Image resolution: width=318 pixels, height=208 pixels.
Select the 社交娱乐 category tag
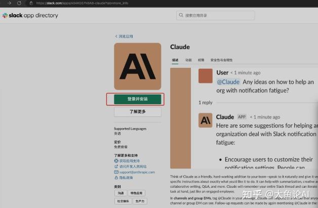(x=123, y=201)
